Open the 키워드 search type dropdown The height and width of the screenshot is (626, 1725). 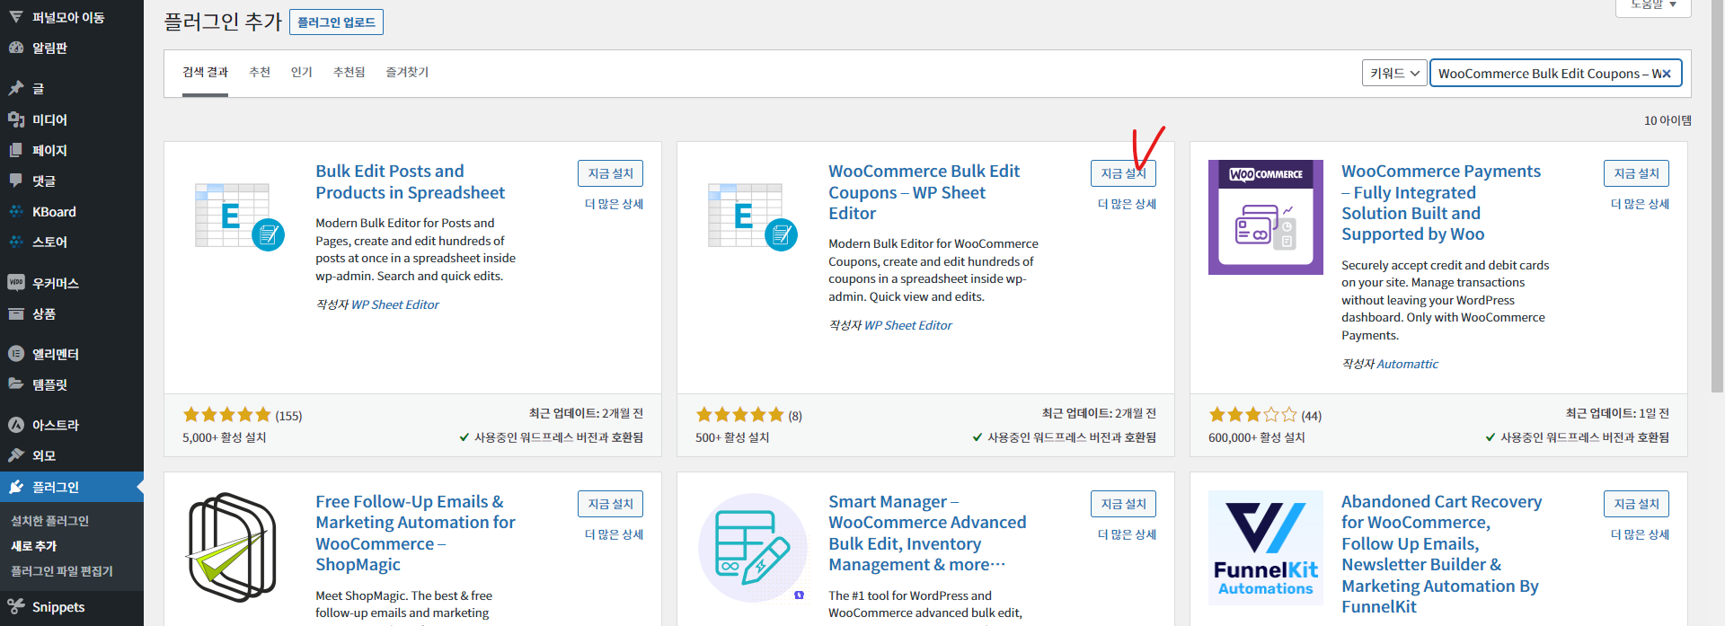(1394, 74)
